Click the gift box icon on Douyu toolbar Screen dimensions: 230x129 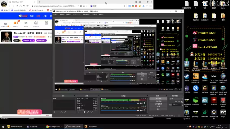coord(47,23)
